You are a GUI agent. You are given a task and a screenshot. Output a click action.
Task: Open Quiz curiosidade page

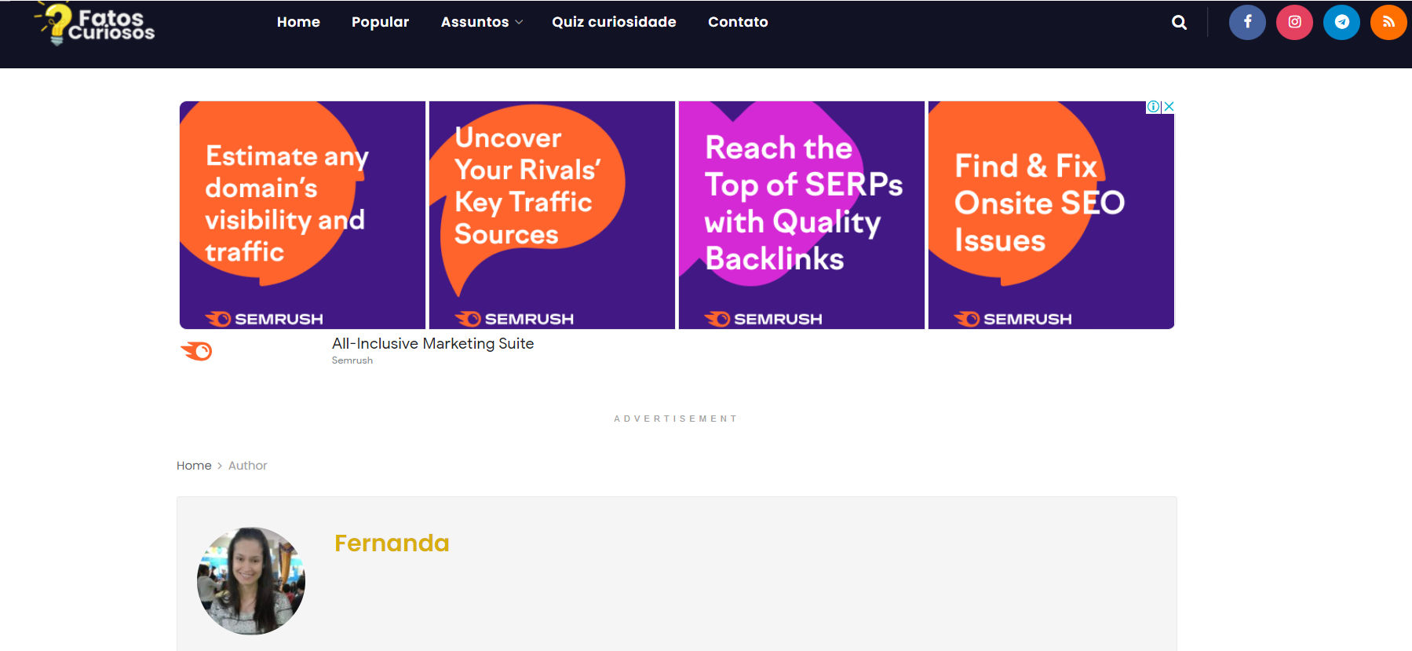[614, 22]
